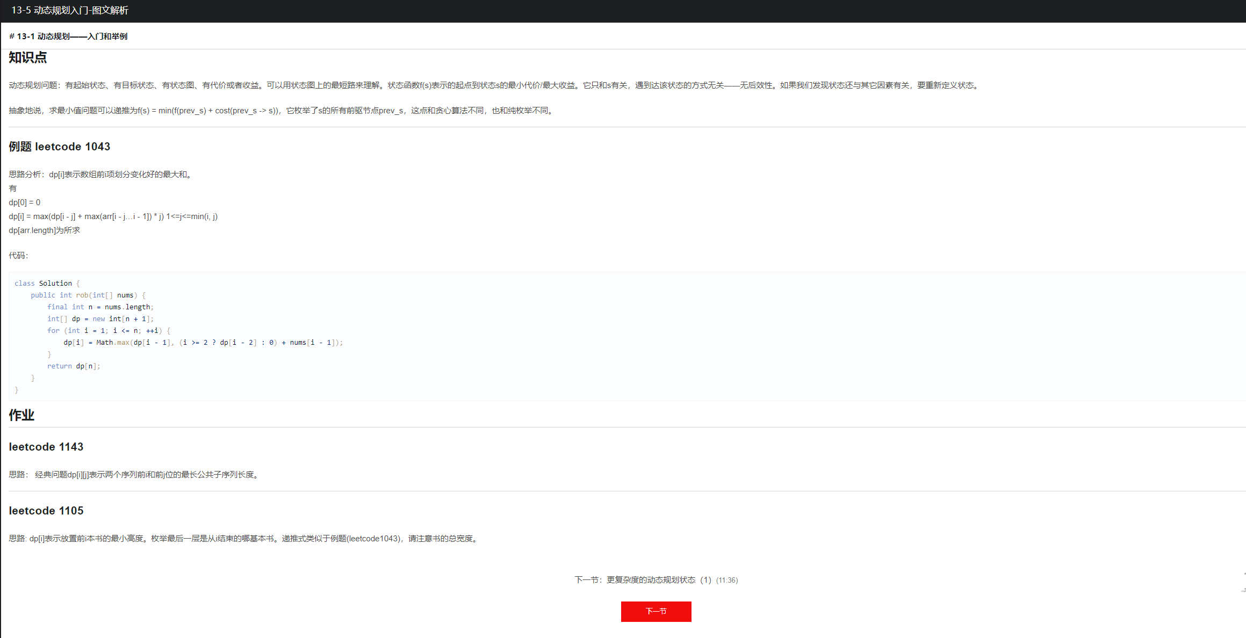Click the for loop code line

click(x=109, y=331)
